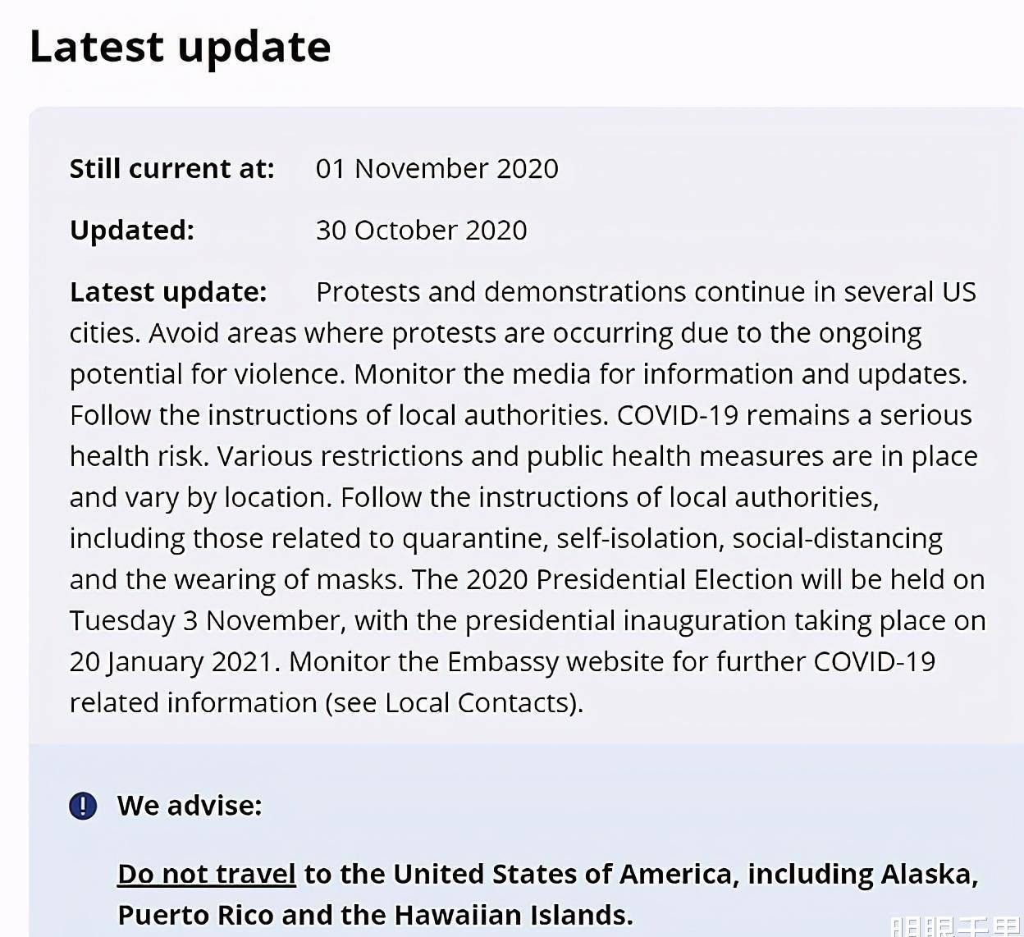Click 'COVID-19 remains a serious' text
The image size is (1024, 937).
(x=794, y=415)
